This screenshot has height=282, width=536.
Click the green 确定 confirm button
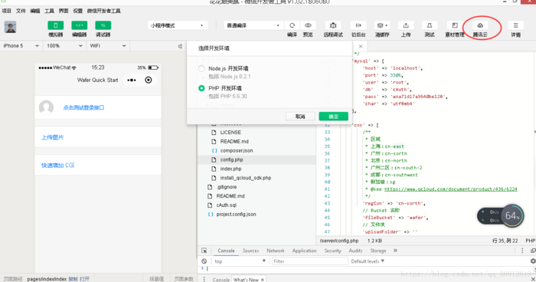pos(333,116)
